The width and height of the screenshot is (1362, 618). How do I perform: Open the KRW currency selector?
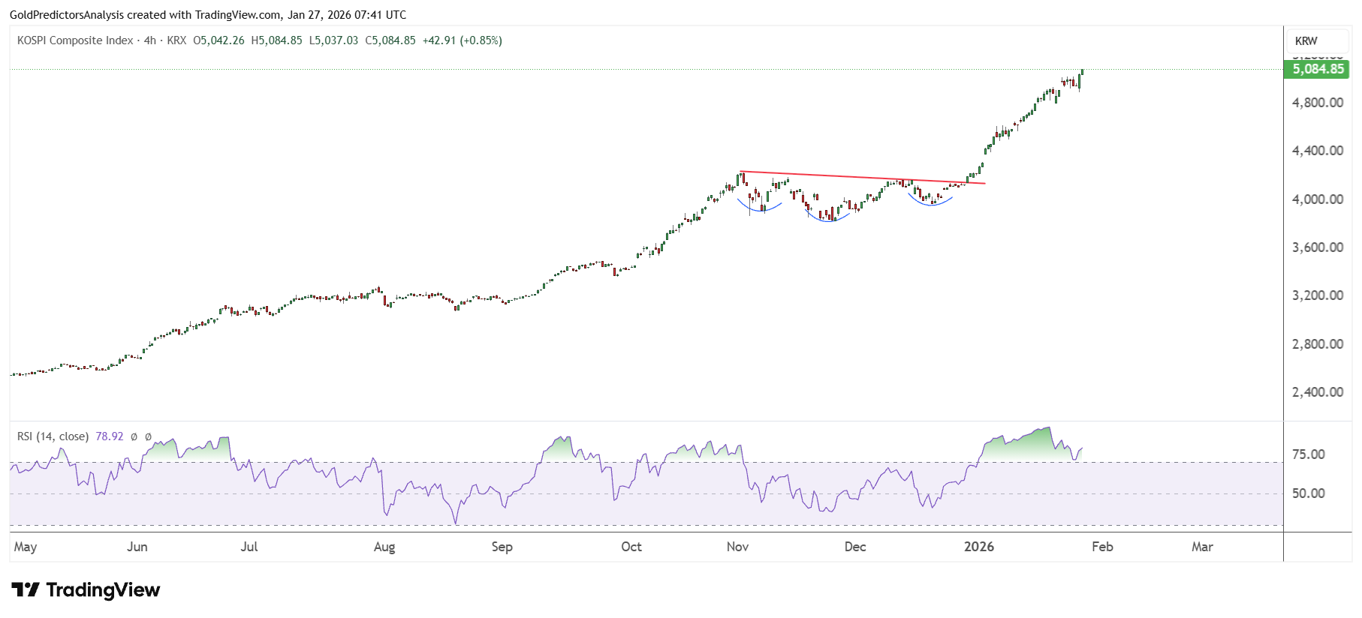click(1318, 41)
